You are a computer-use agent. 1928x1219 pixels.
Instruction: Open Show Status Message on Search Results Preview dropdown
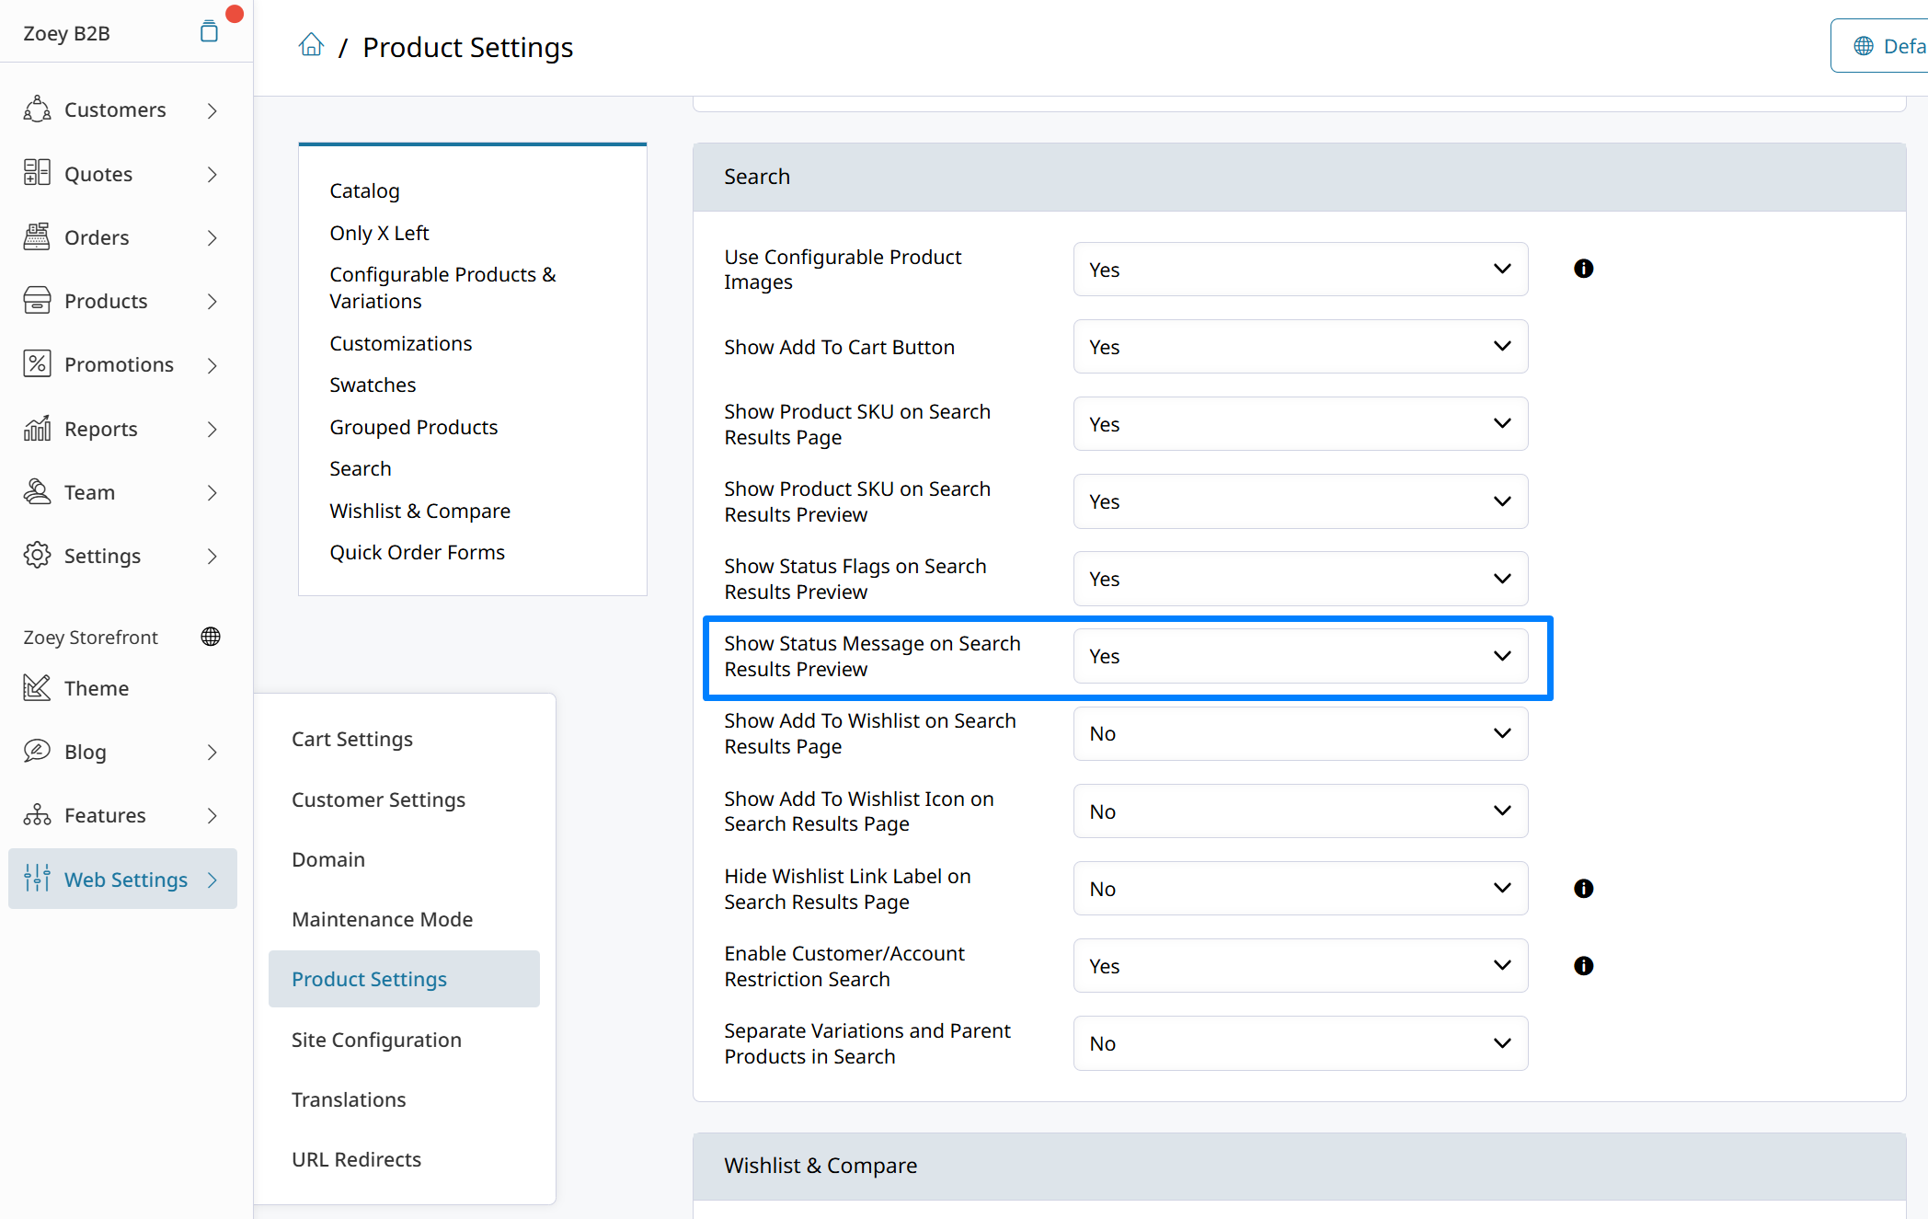[x=1301, y=656]
